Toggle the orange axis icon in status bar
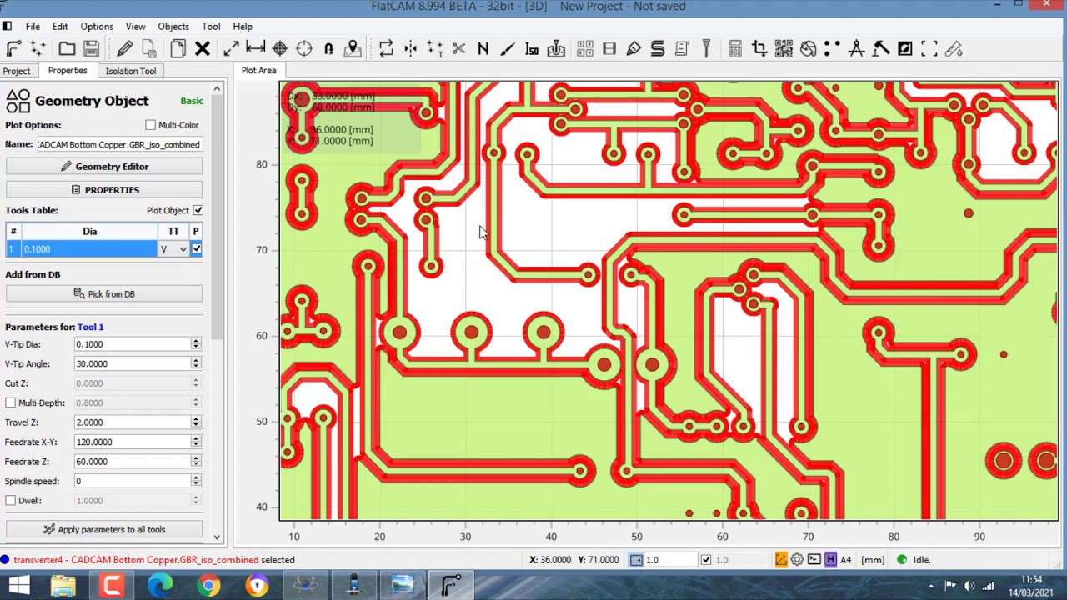 [781, 560]
